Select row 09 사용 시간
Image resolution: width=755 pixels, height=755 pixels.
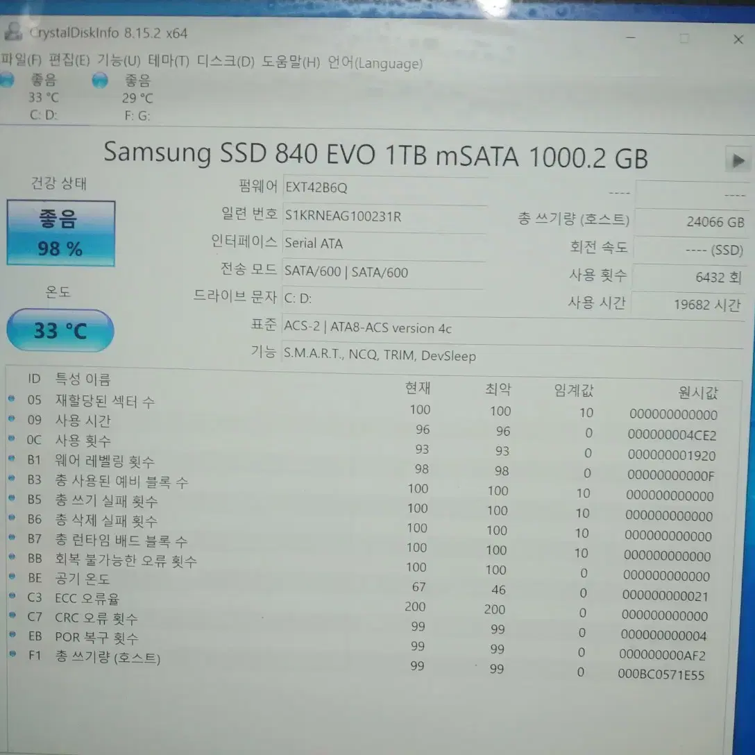364,427
